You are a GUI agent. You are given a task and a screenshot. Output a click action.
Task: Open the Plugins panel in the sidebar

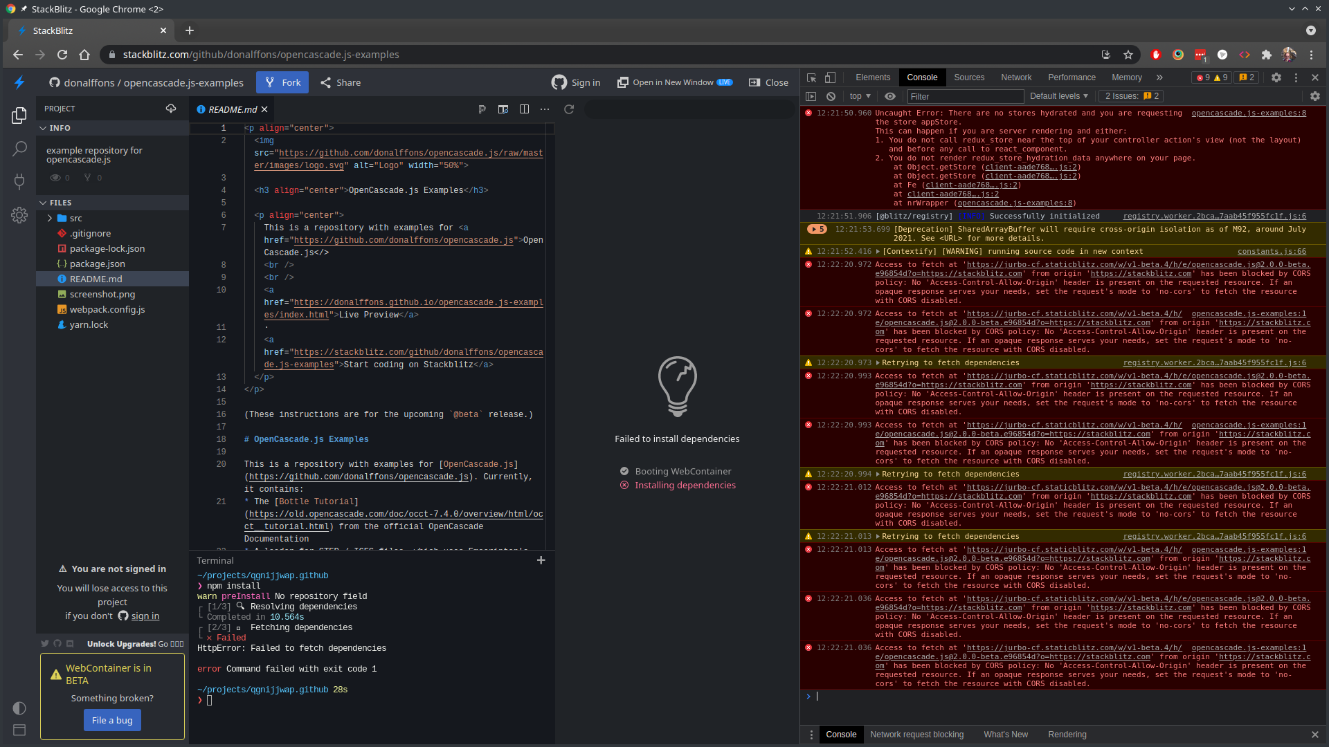click(x=19, y=182)
